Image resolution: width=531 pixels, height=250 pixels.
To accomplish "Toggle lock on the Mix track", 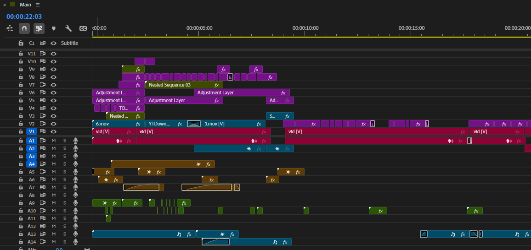I will (x=21, y=249).
